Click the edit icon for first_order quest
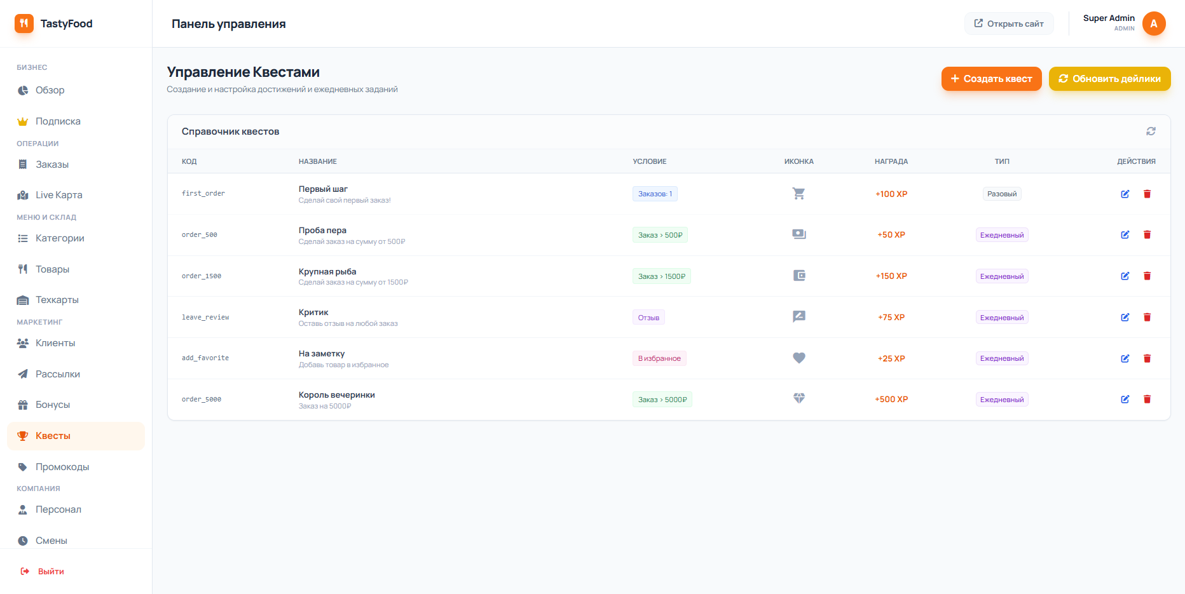Image resolution: width=1185 pixels, height=594 pixels. (1125, 194)
